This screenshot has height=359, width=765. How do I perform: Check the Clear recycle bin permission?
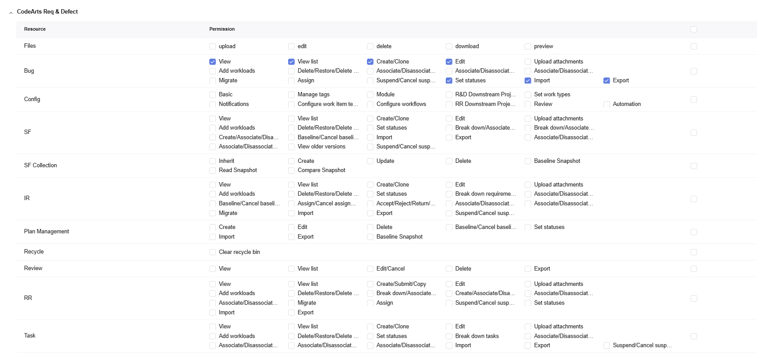coord(212,252)
